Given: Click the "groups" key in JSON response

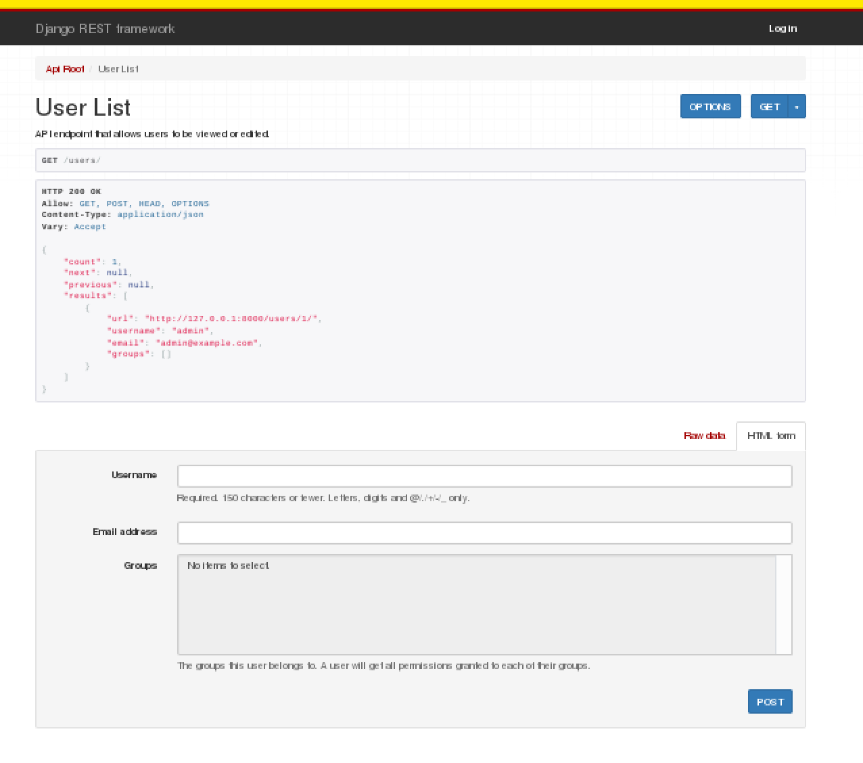Looking at the screenshot, I should (x=129, y=354).
